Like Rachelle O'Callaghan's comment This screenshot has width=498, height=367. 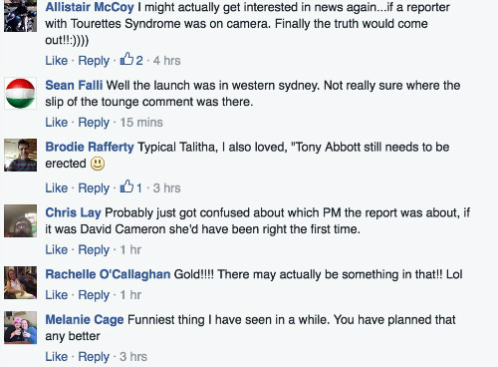click(57, 295)
